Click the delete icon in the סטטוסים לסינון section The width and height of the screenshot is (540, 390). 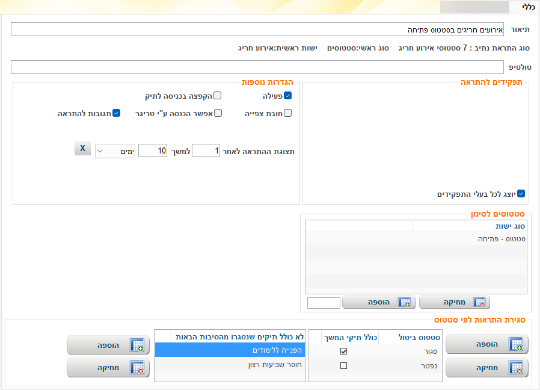[x=479, y=302]
